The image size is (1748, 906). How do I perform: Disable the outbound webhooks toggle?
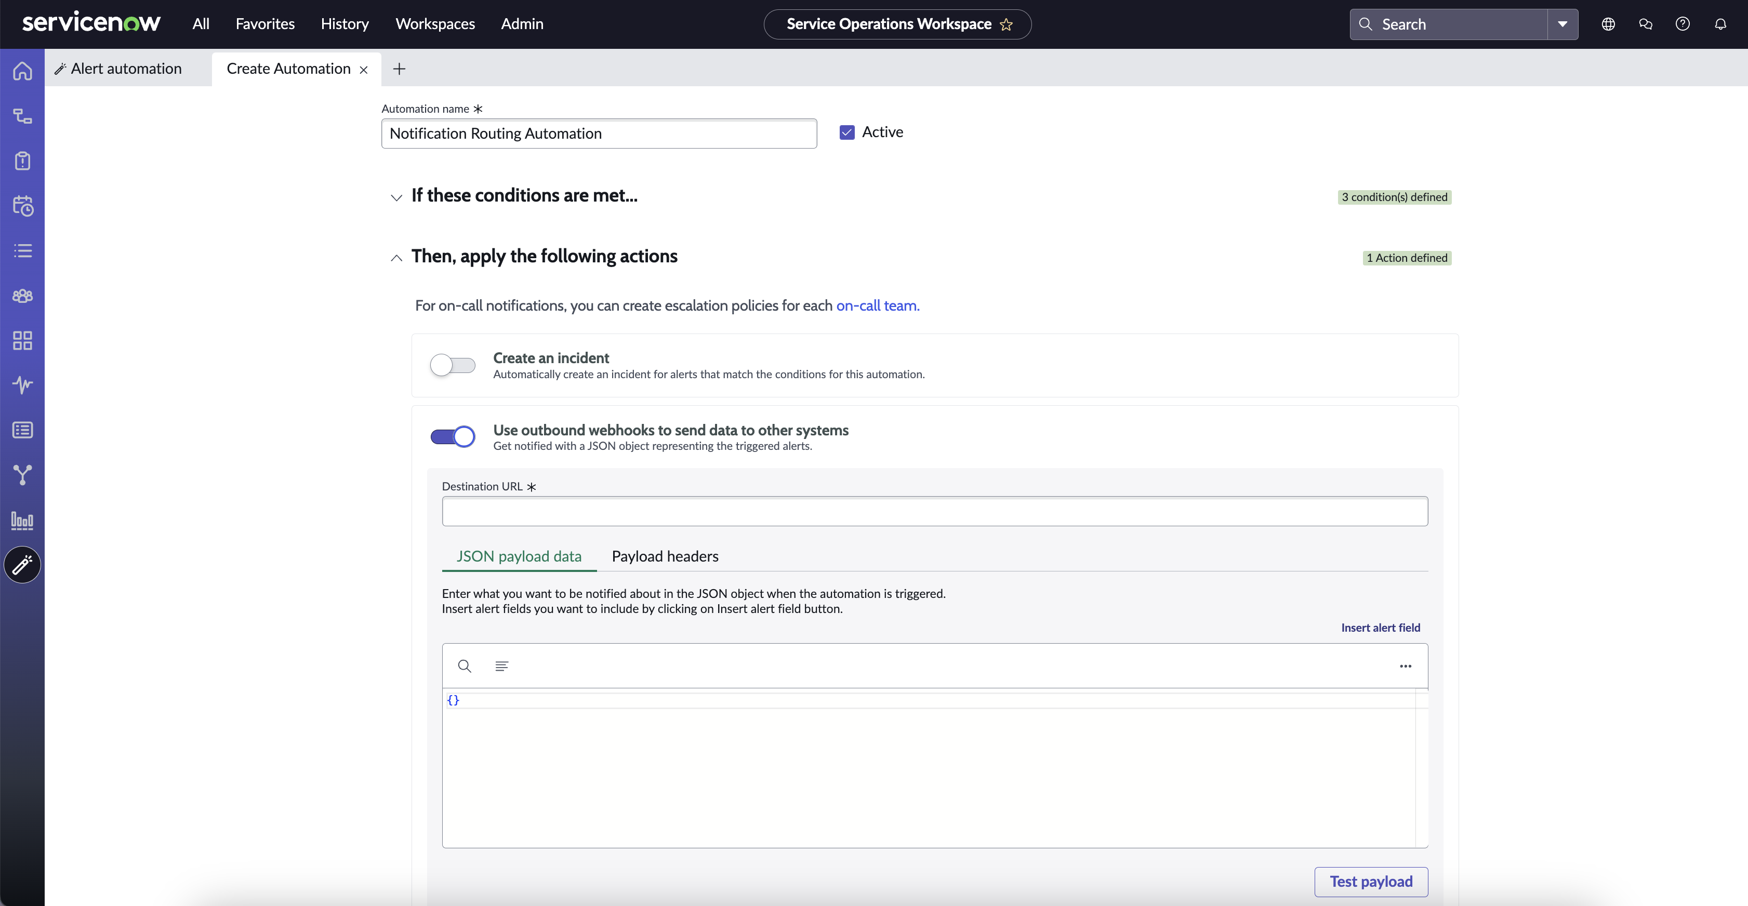(x=453, y=436)
